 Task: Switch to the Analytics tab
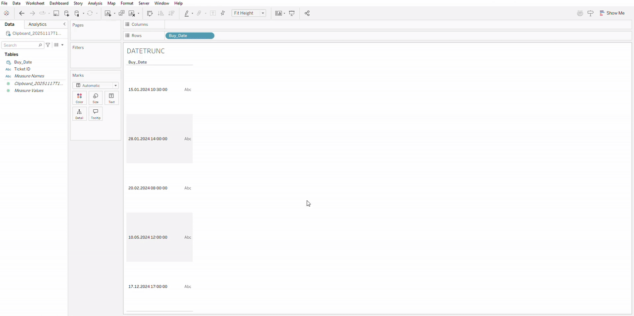coord(37,24)
